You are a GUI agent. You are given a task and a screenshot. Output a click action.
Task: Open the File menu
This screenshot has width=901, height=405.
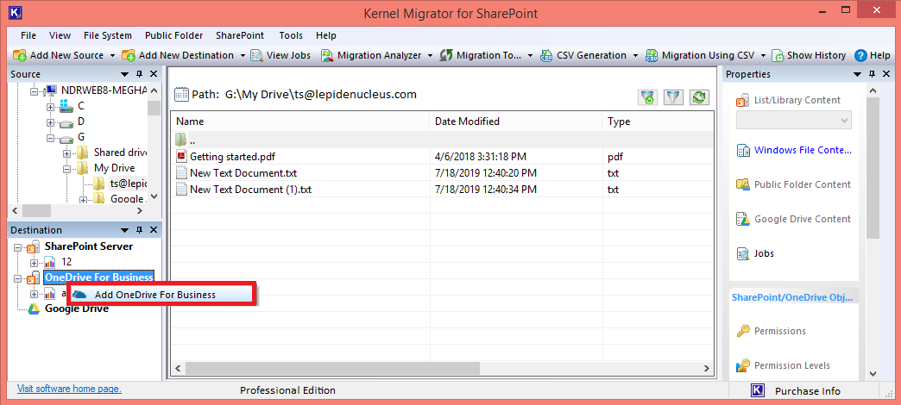(x=28, y=35)
